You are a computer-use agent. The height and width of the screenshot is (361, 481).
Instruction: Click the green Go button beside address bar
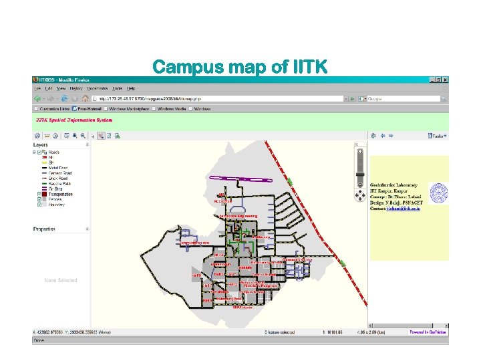tap(353, 99)
